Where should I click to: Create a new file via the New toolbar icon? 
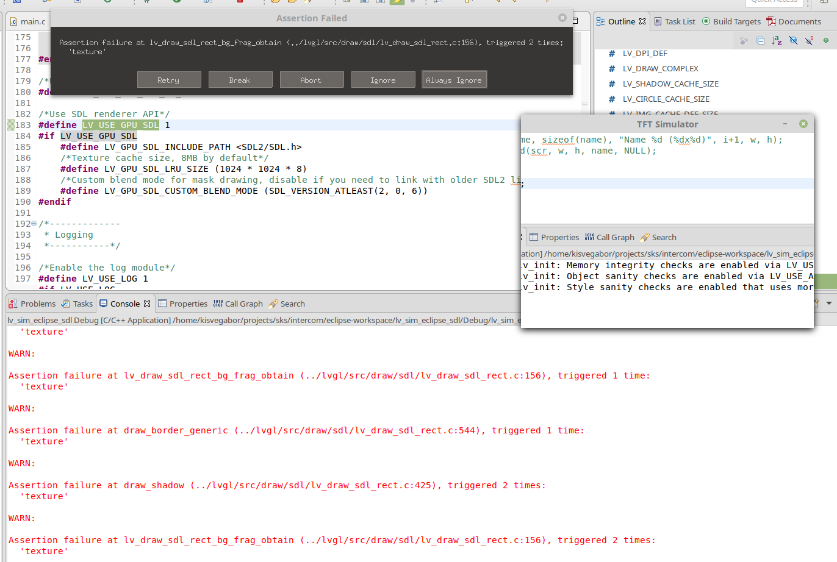17,2
